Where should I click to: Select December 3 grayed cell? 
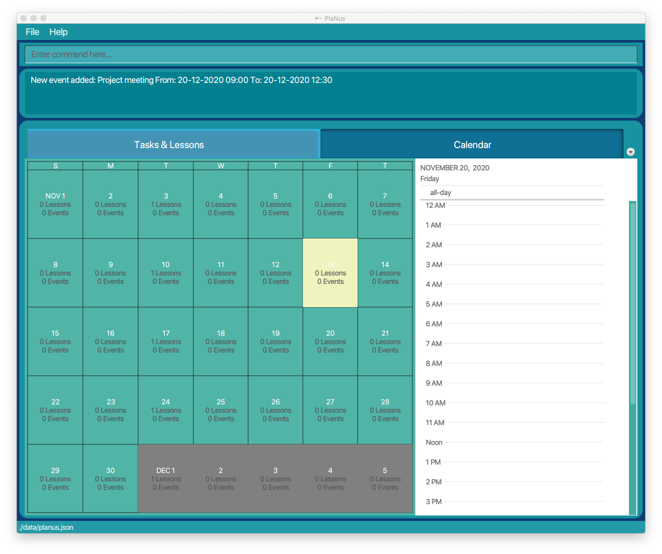275,479
